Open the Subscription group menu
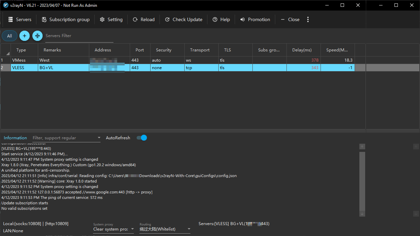Viewport: 420px width, 236px height. click(66, 19)
